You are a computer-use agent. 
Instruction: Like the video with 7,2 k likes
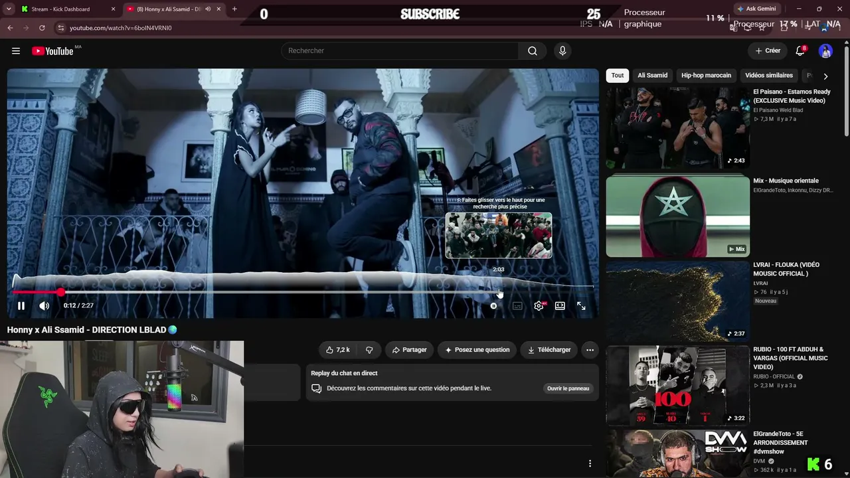click(x=337, y=350)
